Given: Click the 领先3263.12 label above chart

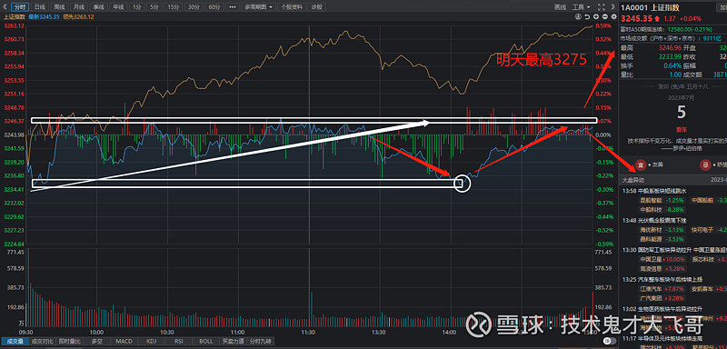Looking at the screenshot, I should [x=78, y=16].
